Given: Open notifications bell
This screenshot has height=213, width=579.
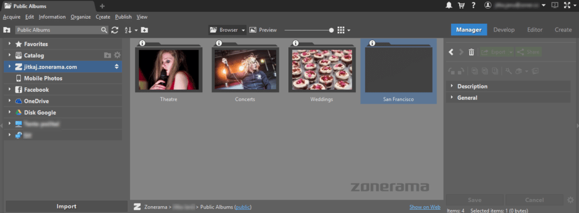Looking at the screenshot, I should point(448,5).
